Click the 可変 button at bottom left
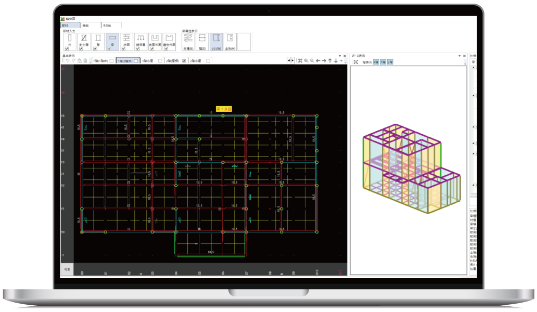Viewport: 537px width, 312px height. click(x=67, y=270)
